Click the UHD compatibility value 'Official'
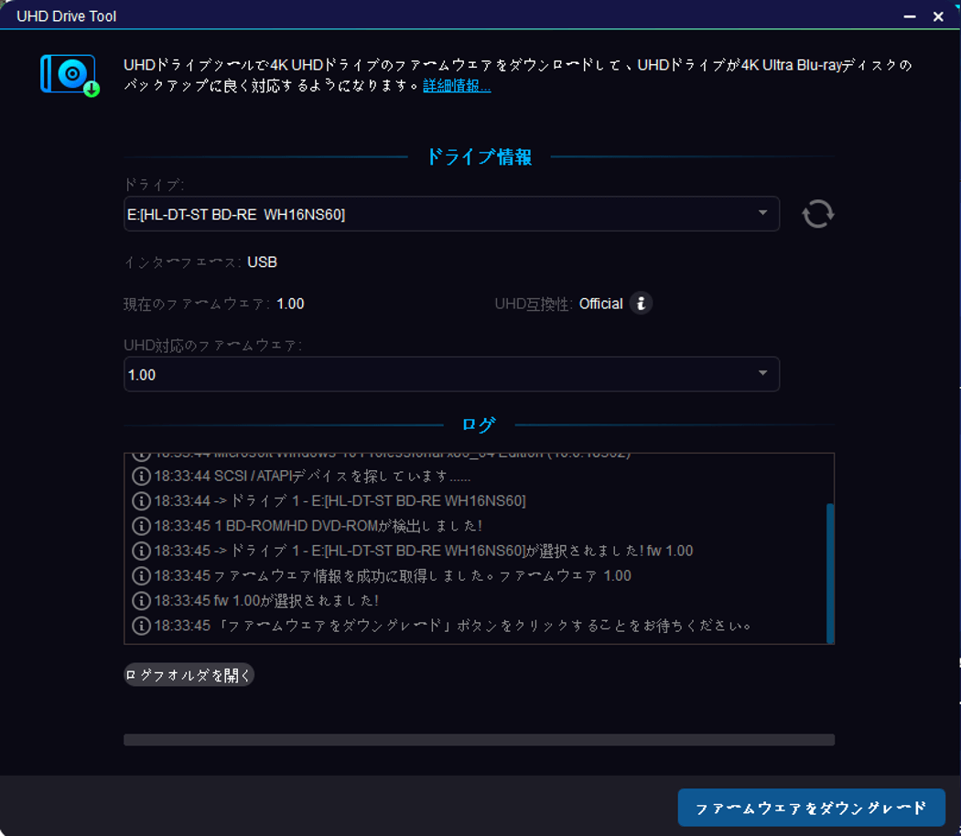This screenshot has height=836, width=961. tap(600, 304)
